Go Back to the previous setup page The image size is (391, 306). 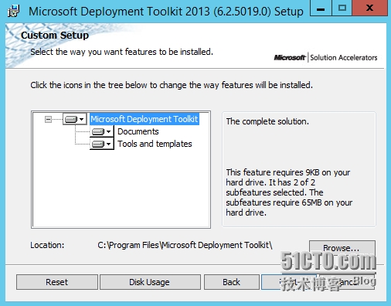(x=232, y=282)
